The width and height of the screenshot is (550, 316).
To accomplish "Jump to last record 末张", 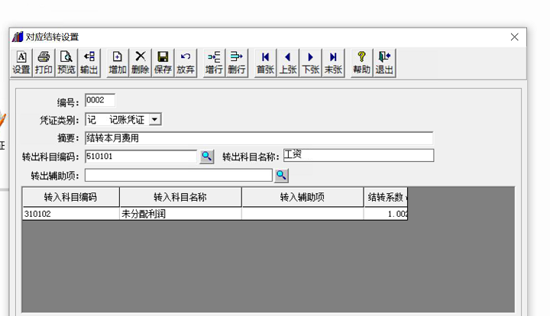I will point(333,63).
